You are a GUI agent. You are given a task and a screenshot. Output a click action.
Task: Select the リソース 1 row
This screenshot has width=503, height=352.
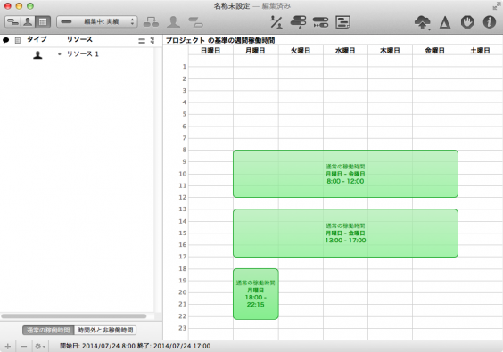coord(77,54)
